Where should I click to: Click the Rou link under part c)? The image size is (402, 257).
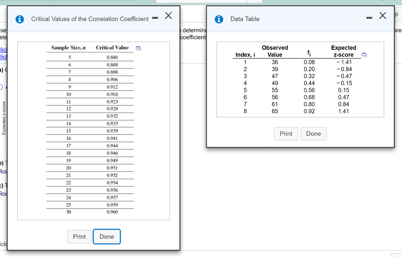(x=3, y=193)
